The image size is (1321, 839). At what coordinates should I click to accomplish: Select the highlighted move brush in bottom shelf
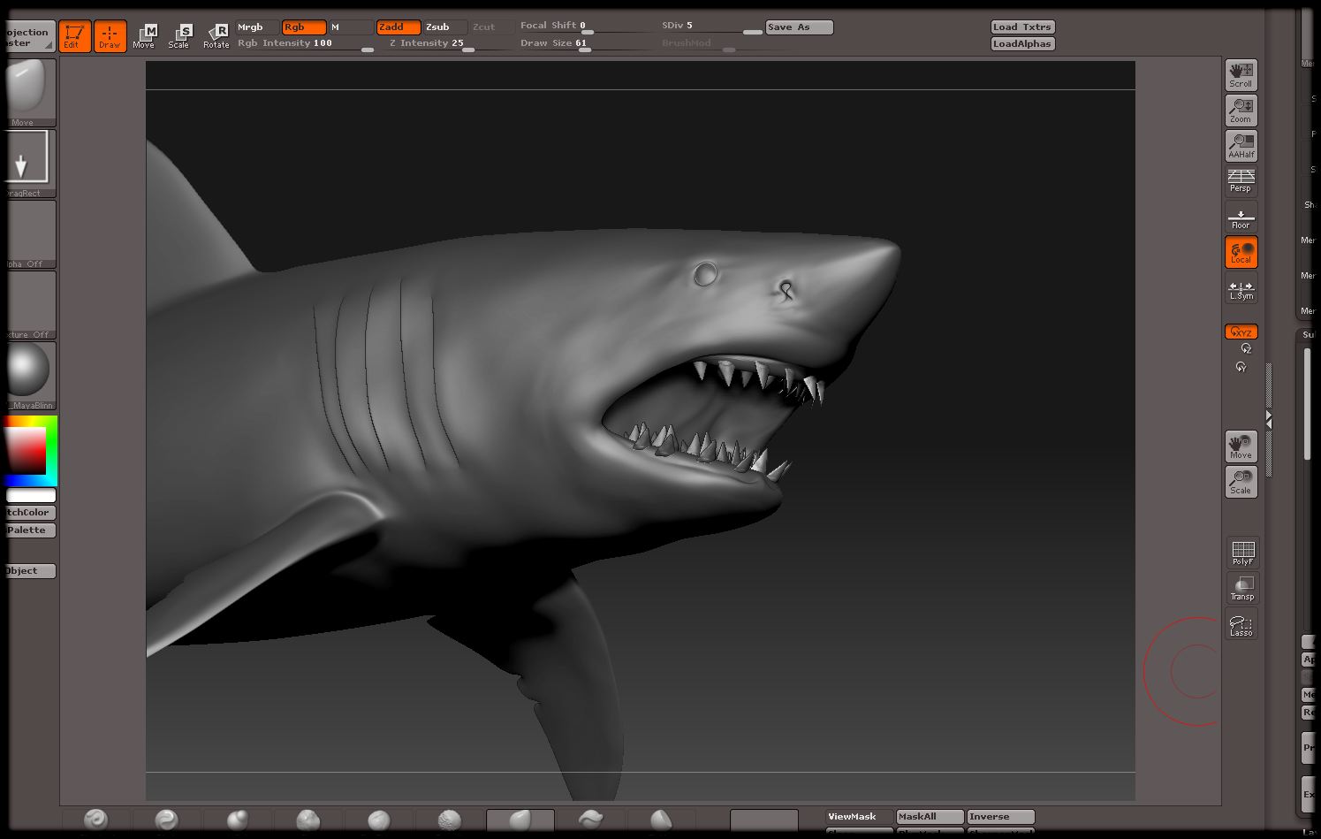coord(520,820)
